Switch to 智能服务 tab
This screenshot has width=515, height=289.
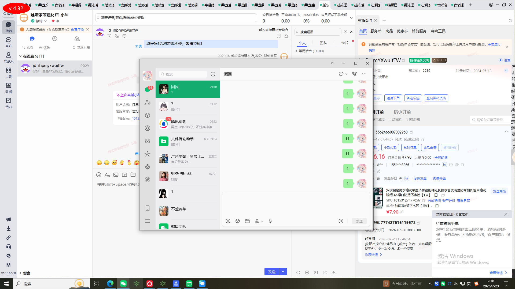419,31
